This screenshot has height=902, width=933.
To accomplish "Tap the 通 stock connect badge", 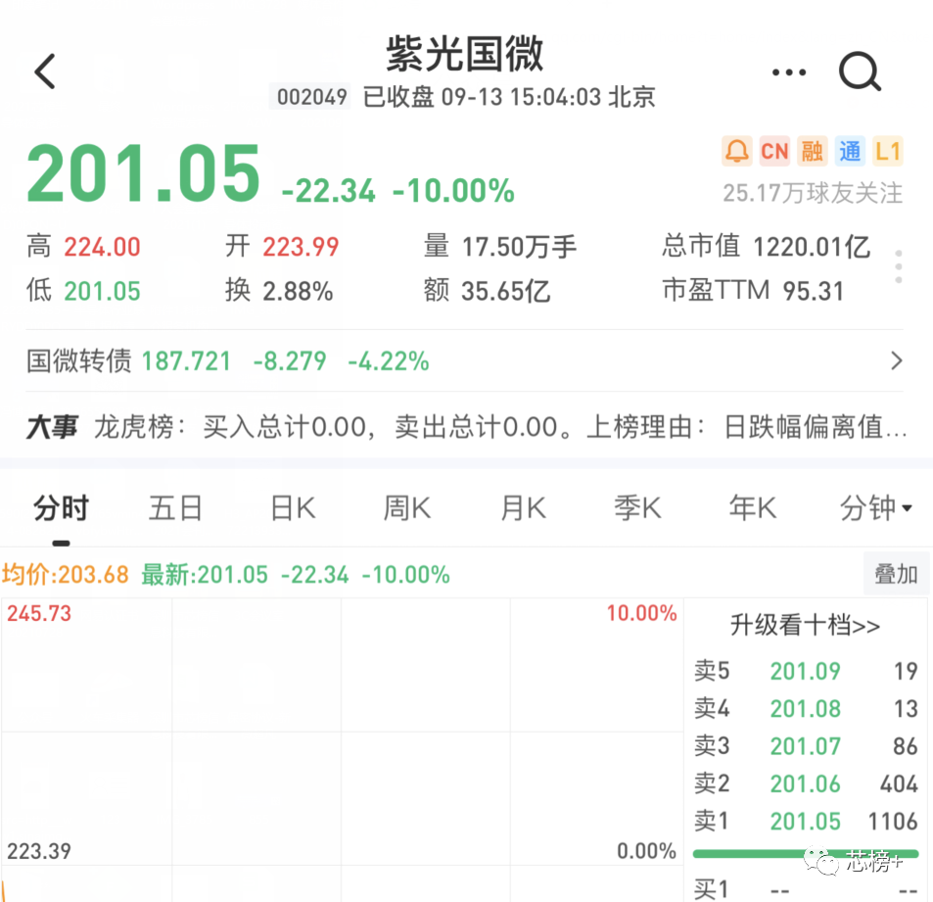I will point(850,151).
